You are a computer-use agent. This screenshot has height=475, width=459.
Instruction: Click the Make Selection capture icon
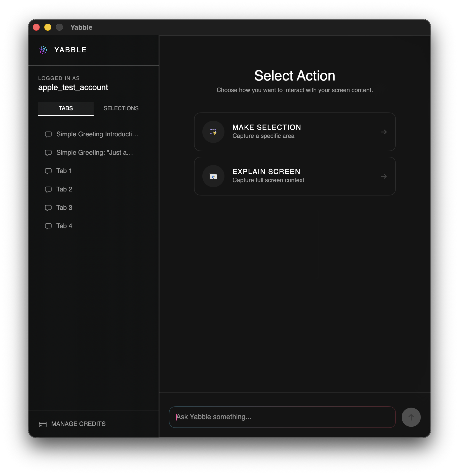point(213,132)
